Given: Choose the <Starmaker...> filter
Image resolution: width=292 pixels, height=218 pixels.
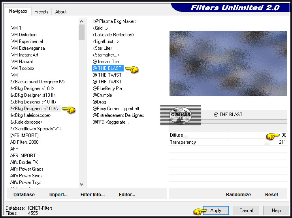Looking at the screenshot, I should tap(106, 55).
